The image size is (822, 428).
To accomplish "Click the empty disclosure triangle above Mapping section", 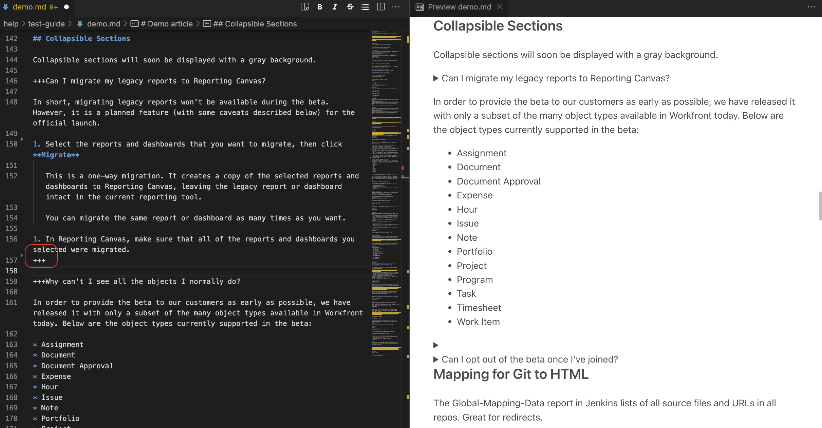I will (x=436, y=345).
